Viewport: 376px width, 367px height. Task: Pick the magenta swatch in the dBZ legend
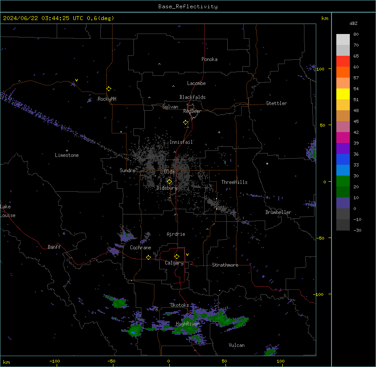point(343,137)
